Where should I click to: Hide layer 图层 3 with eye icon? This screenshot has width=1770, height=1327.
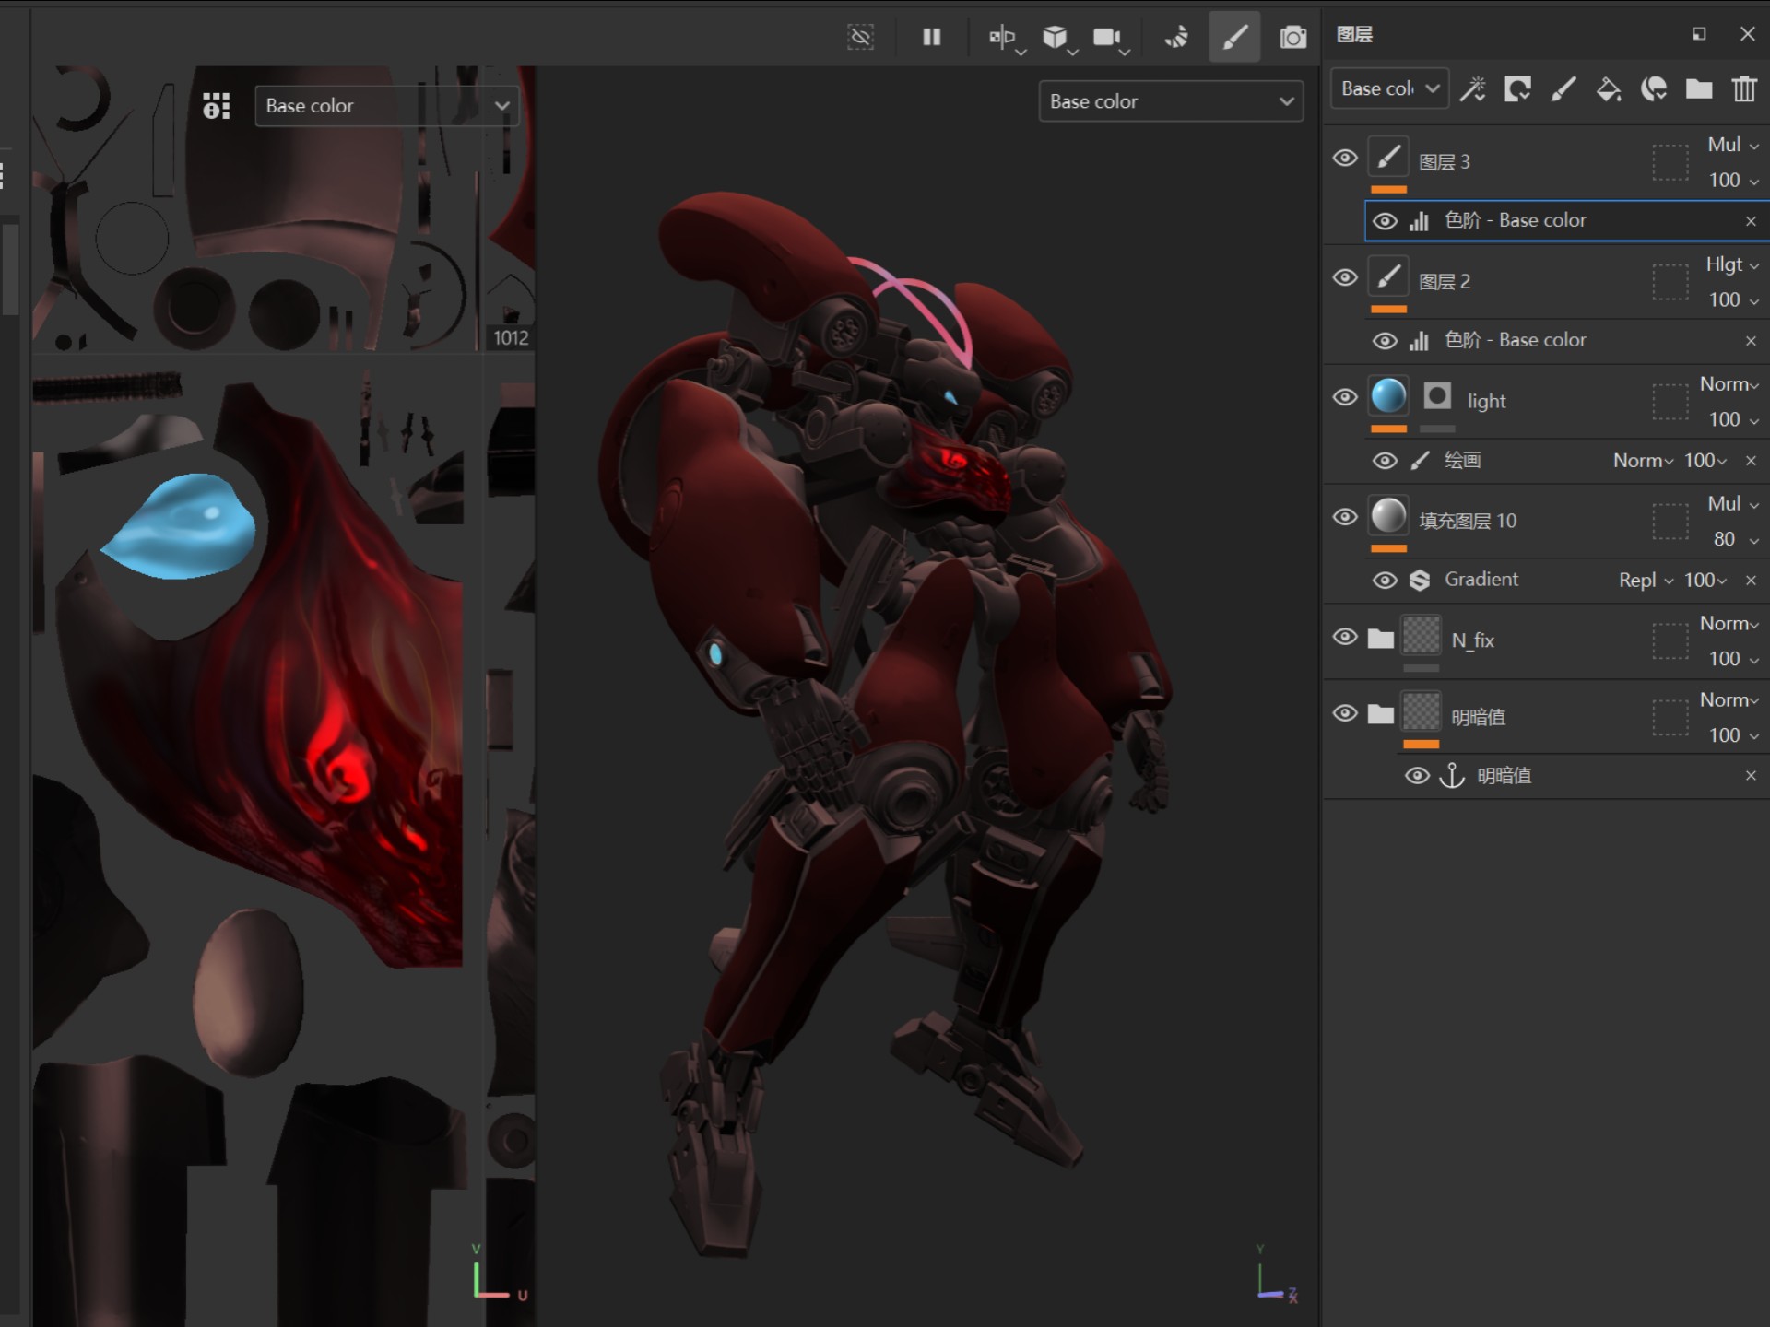pyautogui.click(x=1345, y=159)
